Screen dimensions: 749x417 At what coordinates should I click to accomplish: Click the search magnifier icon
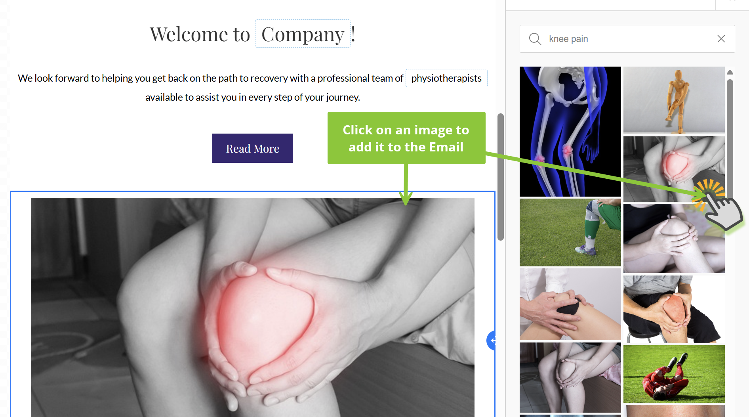coord(535,39)
